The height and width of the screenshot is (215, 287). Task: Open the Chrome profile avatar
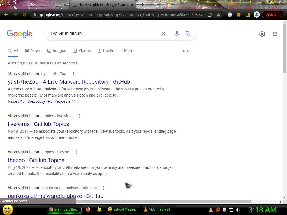click(257, 15)
